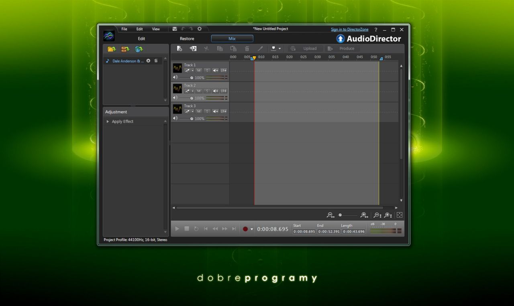Open the Track 2 envelope tool dropdown arrow
Image resolution: width=514 pixels, height=306 pixels.
[x=192, y=91]
